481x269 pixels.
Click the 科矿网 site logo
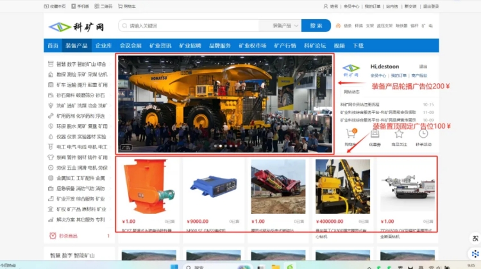(71, 26)
